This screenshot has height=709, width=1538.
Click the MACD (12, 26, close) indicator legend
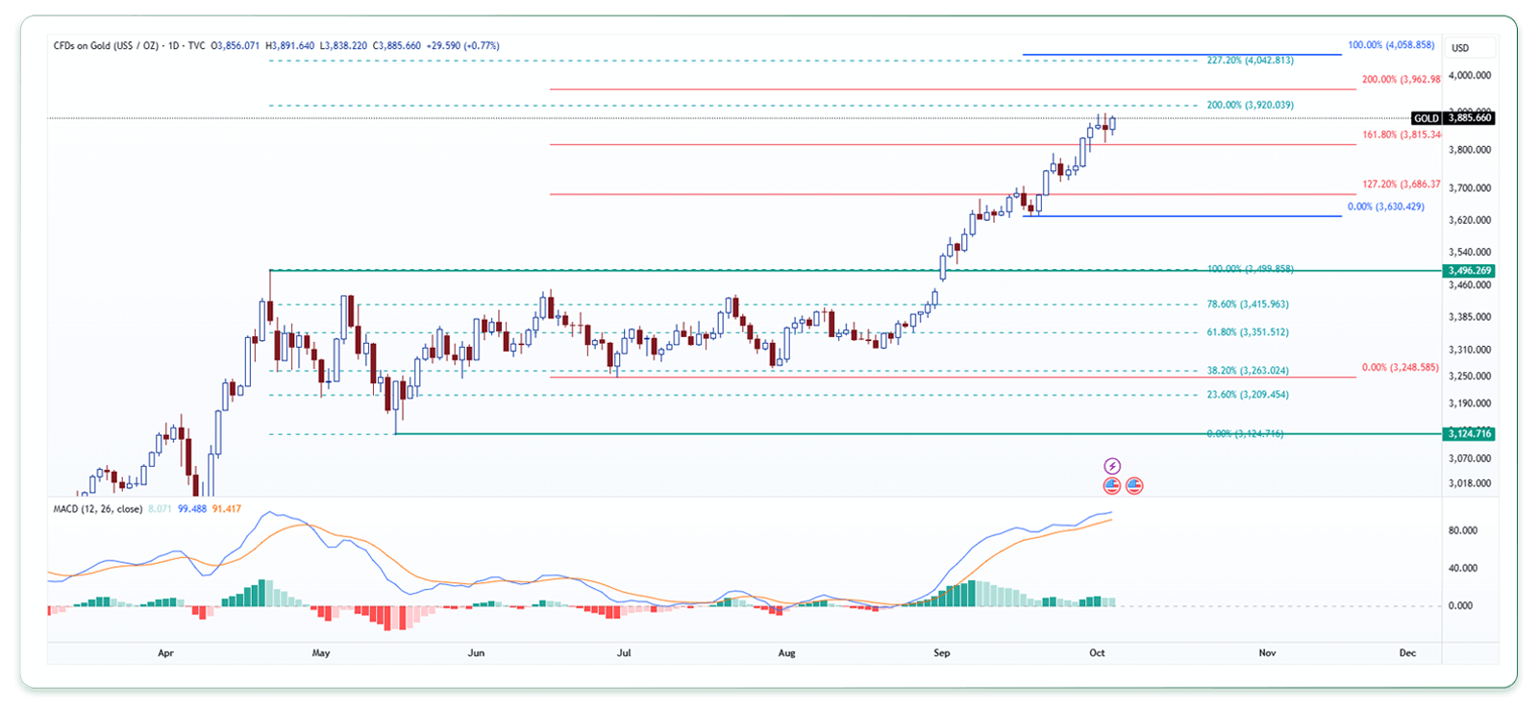pyautogui.click(x=97, y=509)
